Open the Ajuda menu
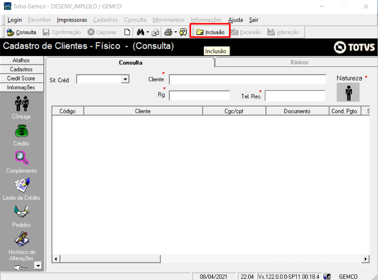378x280 pixels. click(x=235, y=20)
